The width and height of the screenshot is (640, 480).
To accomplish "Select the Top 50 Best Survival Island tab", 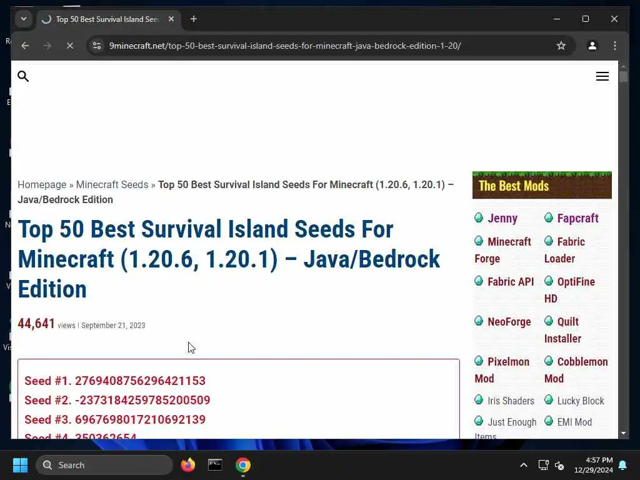I will click(107, 19).
